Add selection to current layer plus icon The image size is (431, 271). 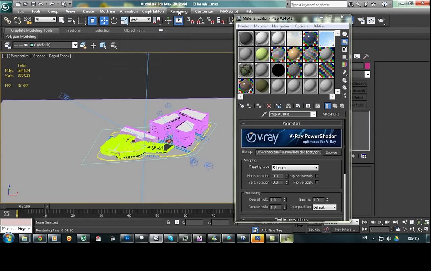click(x=93, y=46)
